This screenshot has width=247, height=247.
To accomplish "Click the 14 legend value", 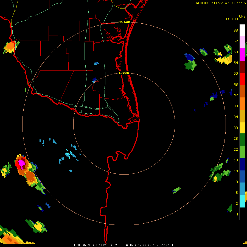I will coord(236,171).
